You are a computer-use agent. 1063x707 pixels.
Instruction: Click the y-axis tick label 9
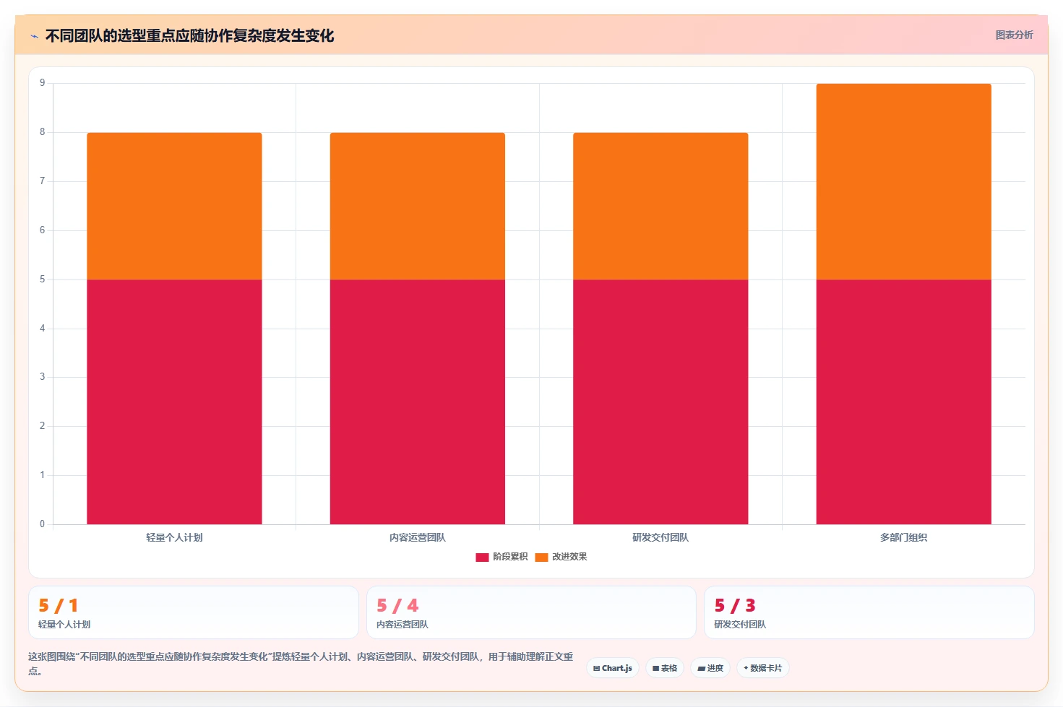pyautogui.click(x=42, y=83)
